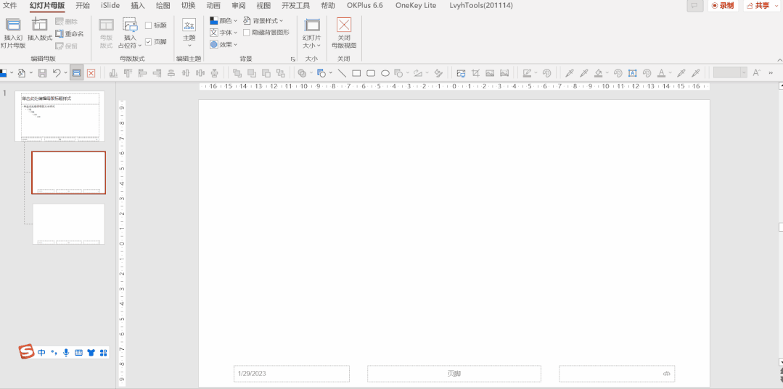
Task: Click the 共享 Share button
Action: (762, 6)
